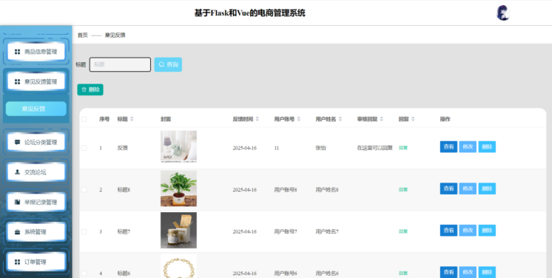Open the 系统管理 sidebar menu
This screenshot has height=278, width=552.
pos(36,232)
